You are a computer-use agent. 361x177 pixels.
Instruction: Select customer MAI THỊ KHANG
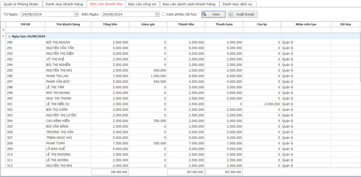(x=58, y=93)
